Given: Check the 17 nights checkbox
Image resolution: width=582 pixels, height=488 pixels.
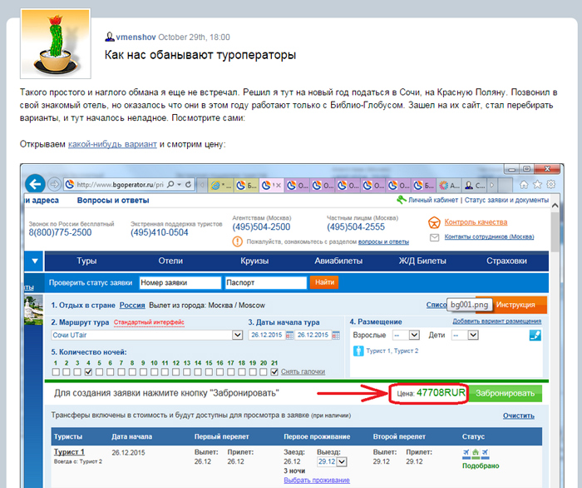Looking at the screenshot, I should (230, 371).
